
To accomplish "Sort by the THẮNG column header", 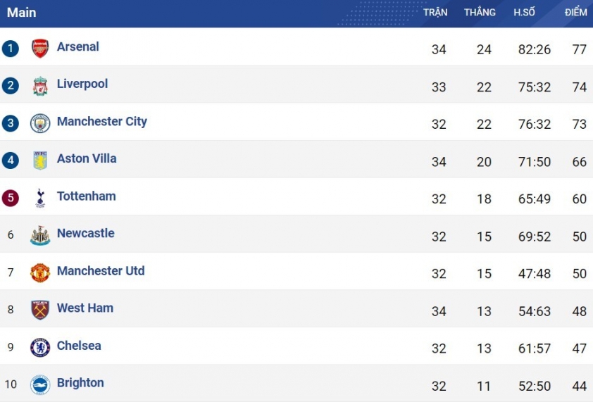I will (480, 12).
